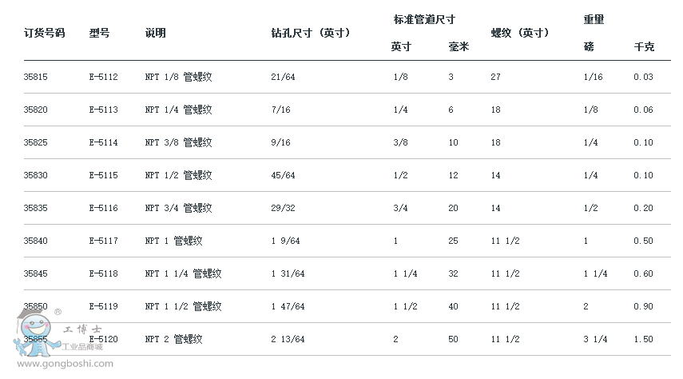This screenshot has width=683, height=379.
Task: Click the 千克 sub-header
Action: coord(643,47)
